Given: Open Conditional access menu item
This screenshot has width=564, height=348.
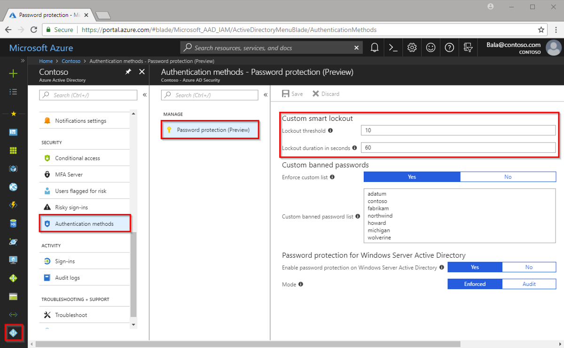Looking at the screenshot, I should click(78, 158).
